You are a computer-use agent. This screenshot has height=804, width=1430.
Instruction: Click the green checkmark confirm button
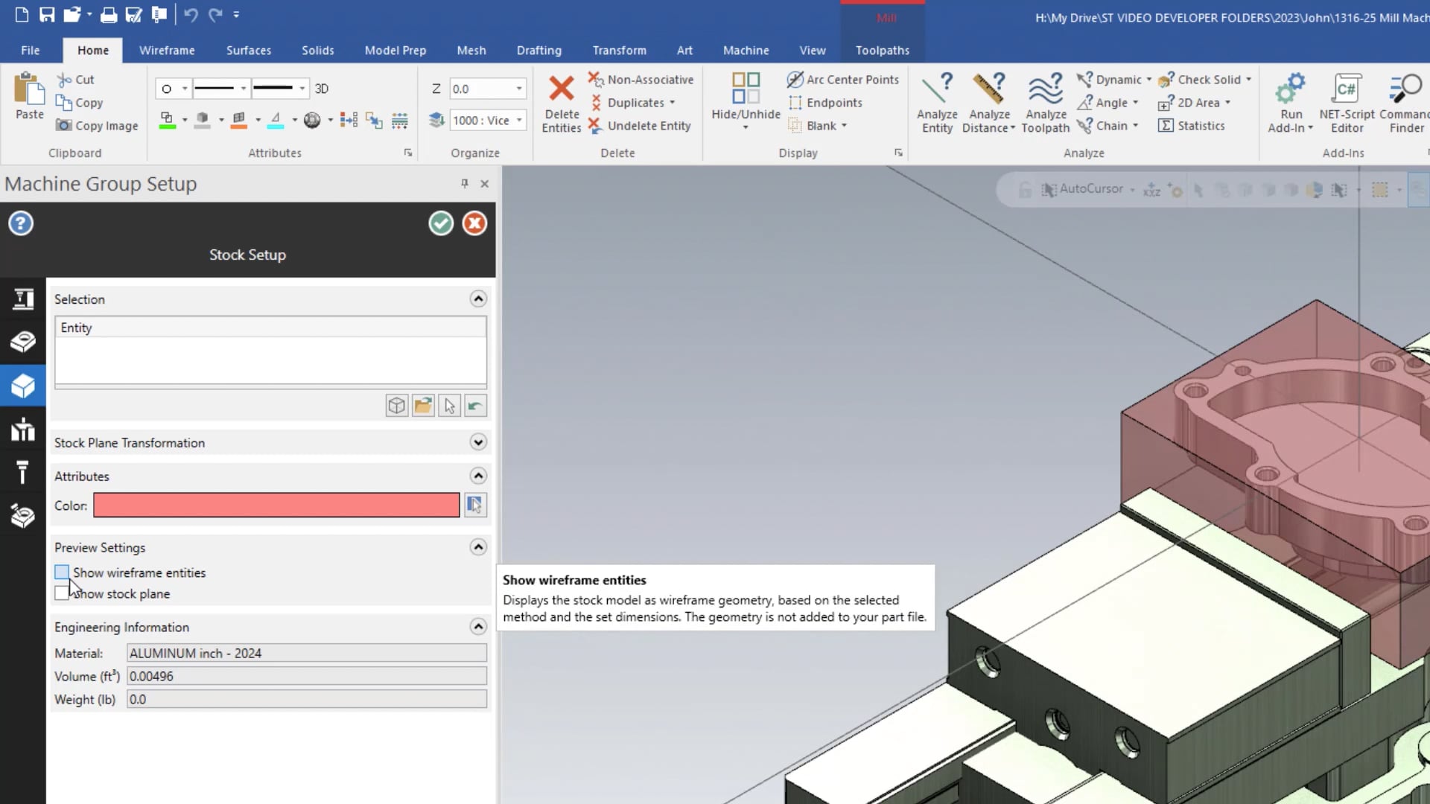pos(442,224)
